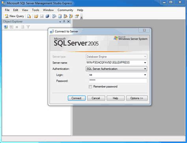
Task: Click the Connect icon in Object Explorer
Action: (6, 27)
